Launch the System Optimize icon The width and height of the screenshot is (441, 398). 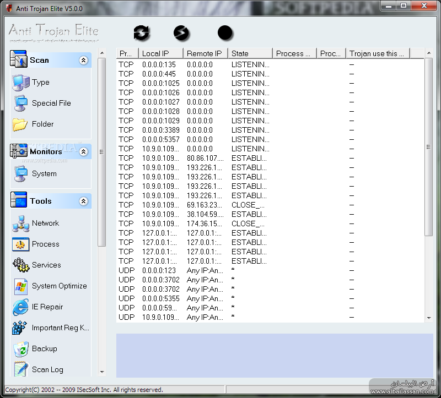pos(21,286)
